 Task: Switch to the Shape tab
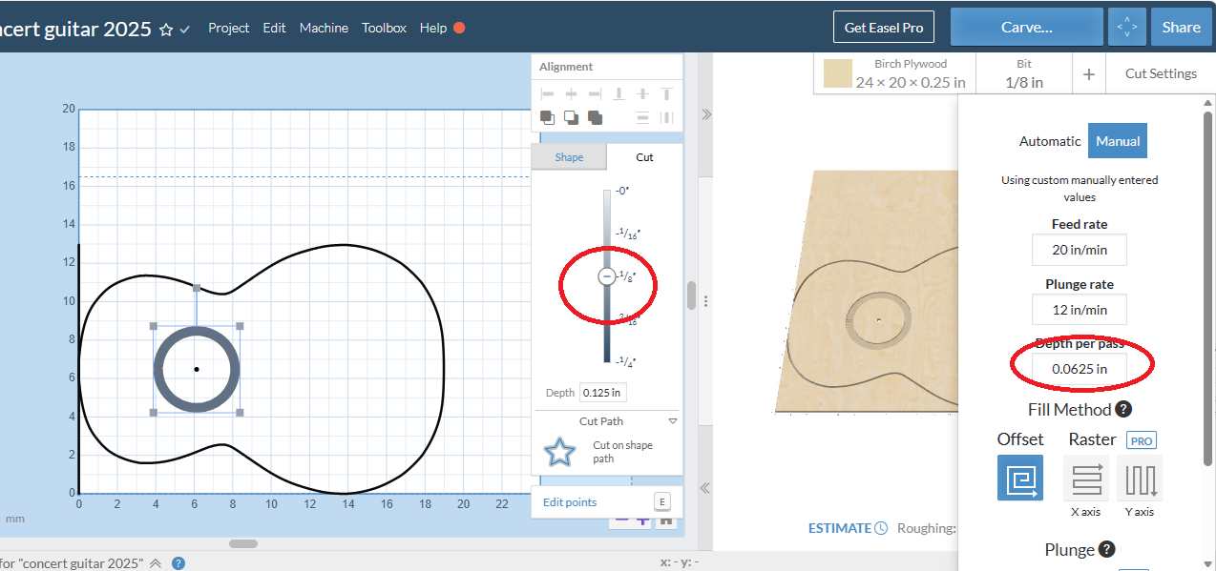[569, 157]
